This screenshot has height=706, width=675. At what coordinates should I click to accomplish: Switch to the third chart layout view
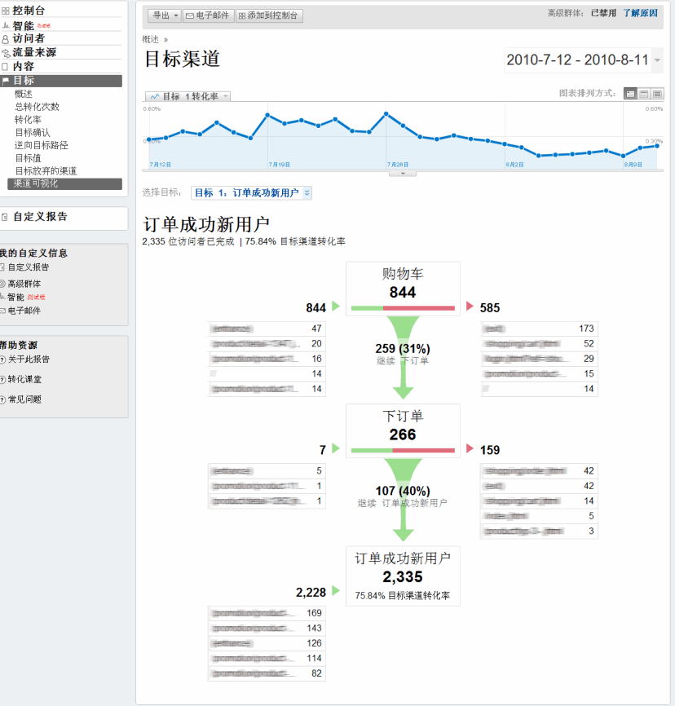coord(657,94)
